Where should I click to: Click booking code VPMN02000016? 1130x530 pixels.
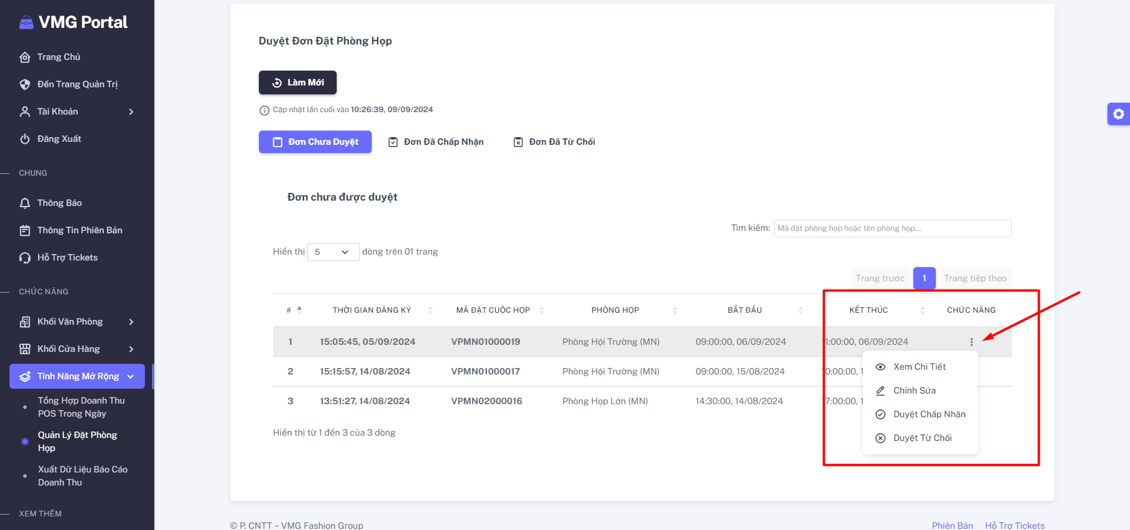pos(486,401)
